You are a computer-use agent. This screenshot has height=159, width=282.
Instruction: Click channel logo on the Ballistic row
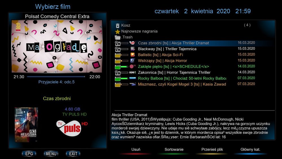click(x=133, y=55)
